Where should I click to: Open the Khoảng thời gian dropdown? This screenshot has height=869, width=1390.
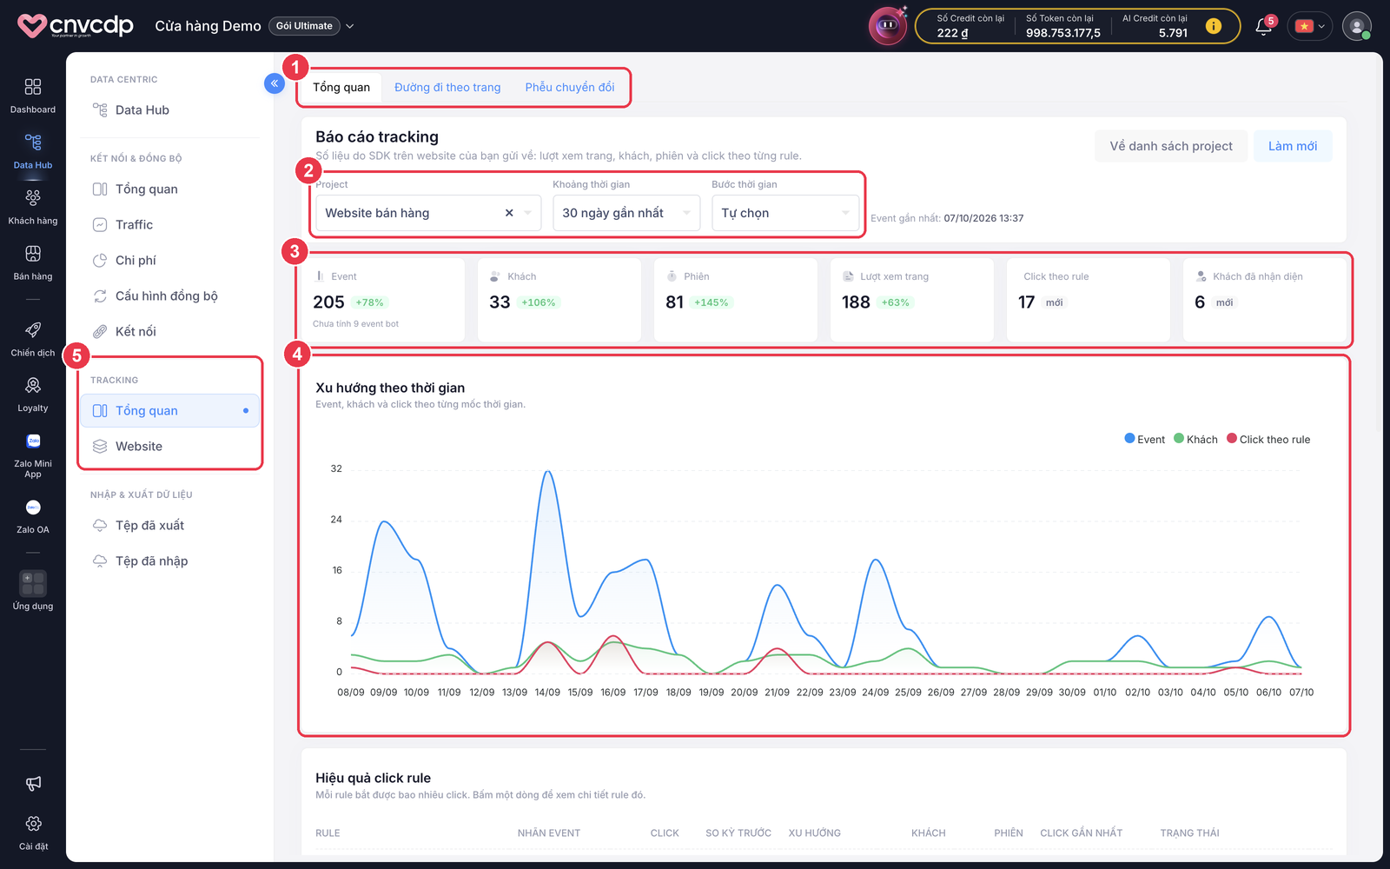pyautogui.click(x=626, y=213)
